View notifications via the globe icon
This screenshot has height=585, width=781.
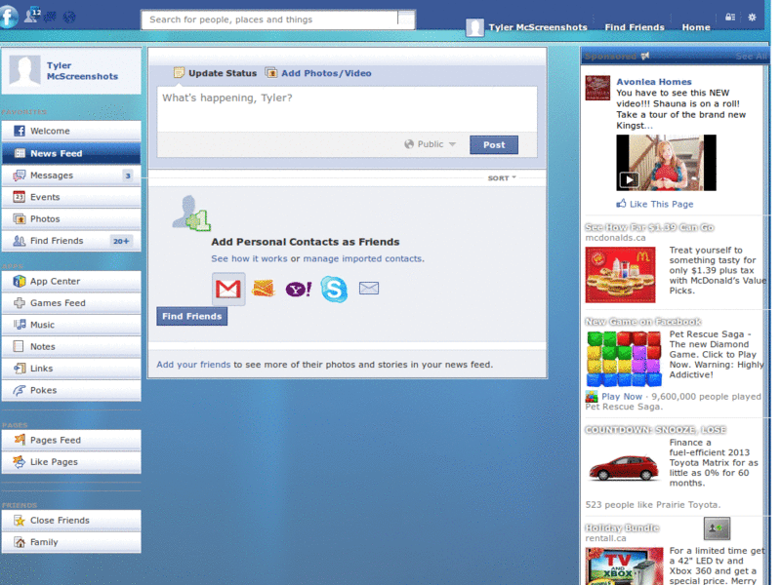coord(68,18)
